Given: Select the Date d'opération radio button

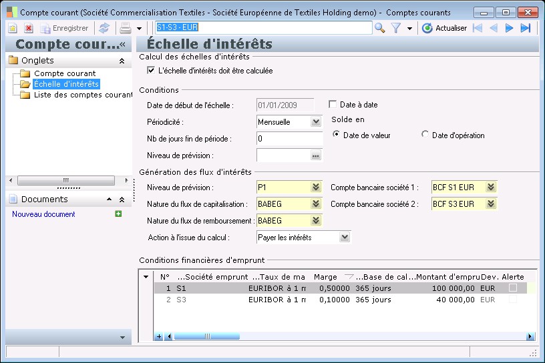Looking at the screenshot, I should click(x=425, y=135).
